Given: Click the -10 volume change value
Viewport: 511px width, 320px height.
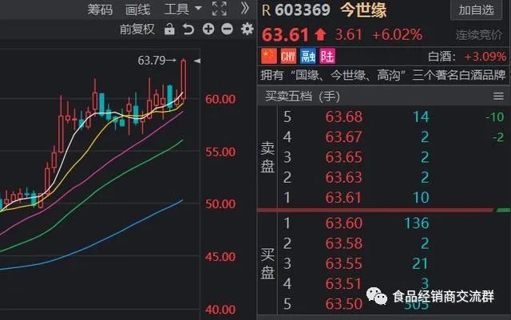Looking at the screenshot, I should tap(495, 117).
